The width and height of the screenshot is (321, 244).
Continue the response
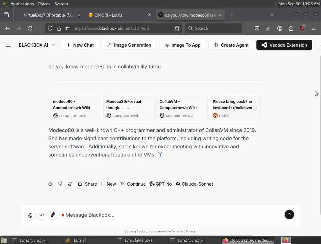point(133,184)
